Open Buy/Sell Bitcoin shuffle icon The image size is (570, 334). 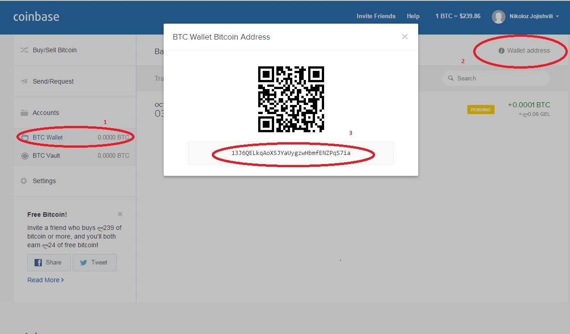tap(24, 50)
